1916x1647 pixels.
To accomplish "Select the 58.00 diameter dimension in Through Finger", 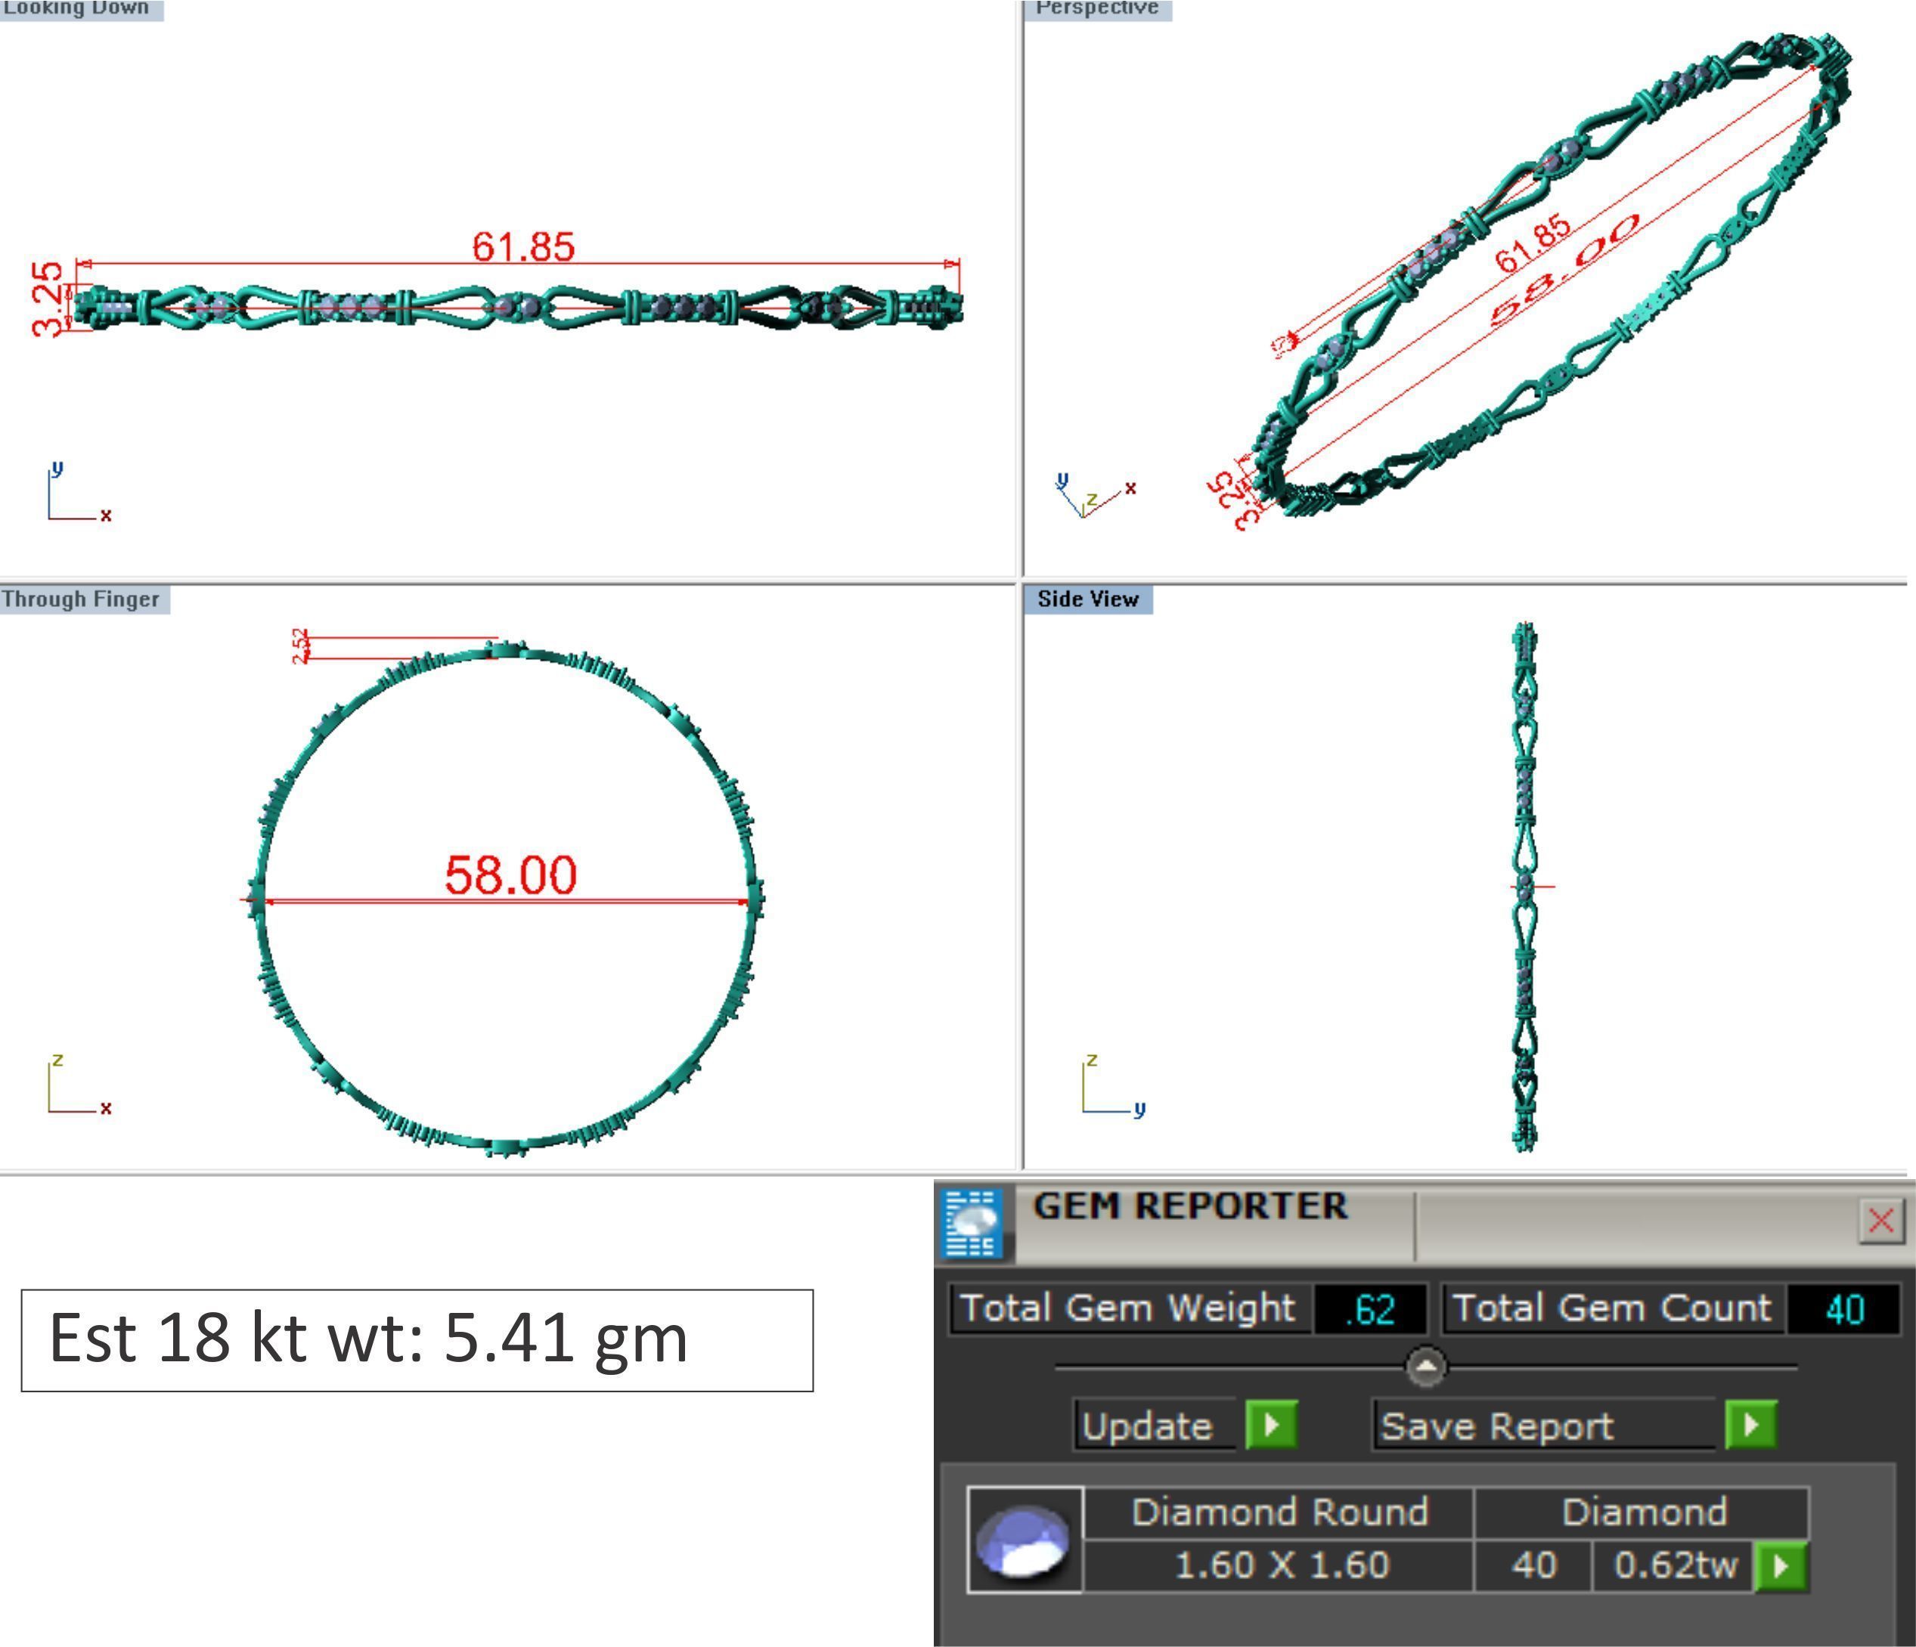I will 510,875.
